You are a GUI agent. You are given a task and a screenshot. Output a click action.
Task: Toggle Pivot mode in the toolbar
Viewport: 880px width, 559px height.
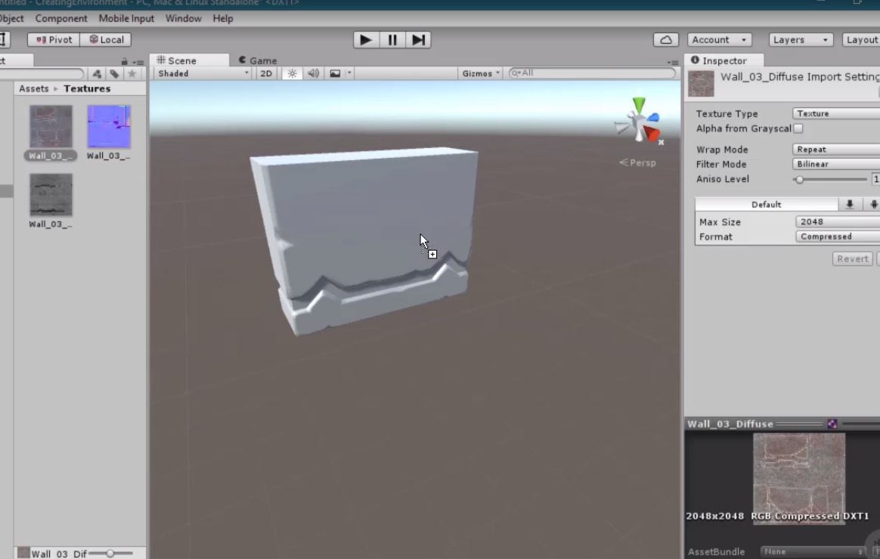coord(53,39)
